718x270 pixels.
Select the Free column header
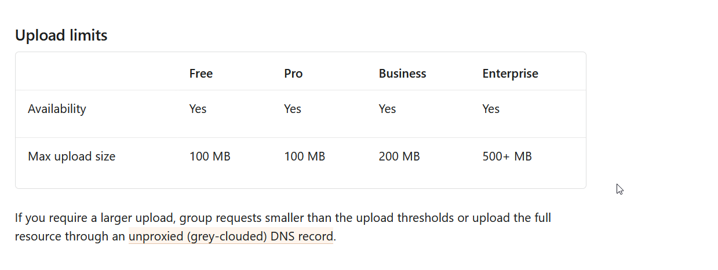(x=201, y=74)
